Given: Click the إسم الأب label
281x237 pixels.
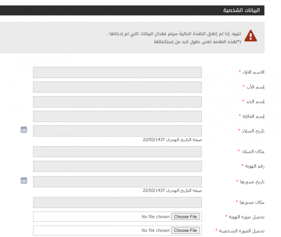Looking at the screenshot, I should coord(255,87).
